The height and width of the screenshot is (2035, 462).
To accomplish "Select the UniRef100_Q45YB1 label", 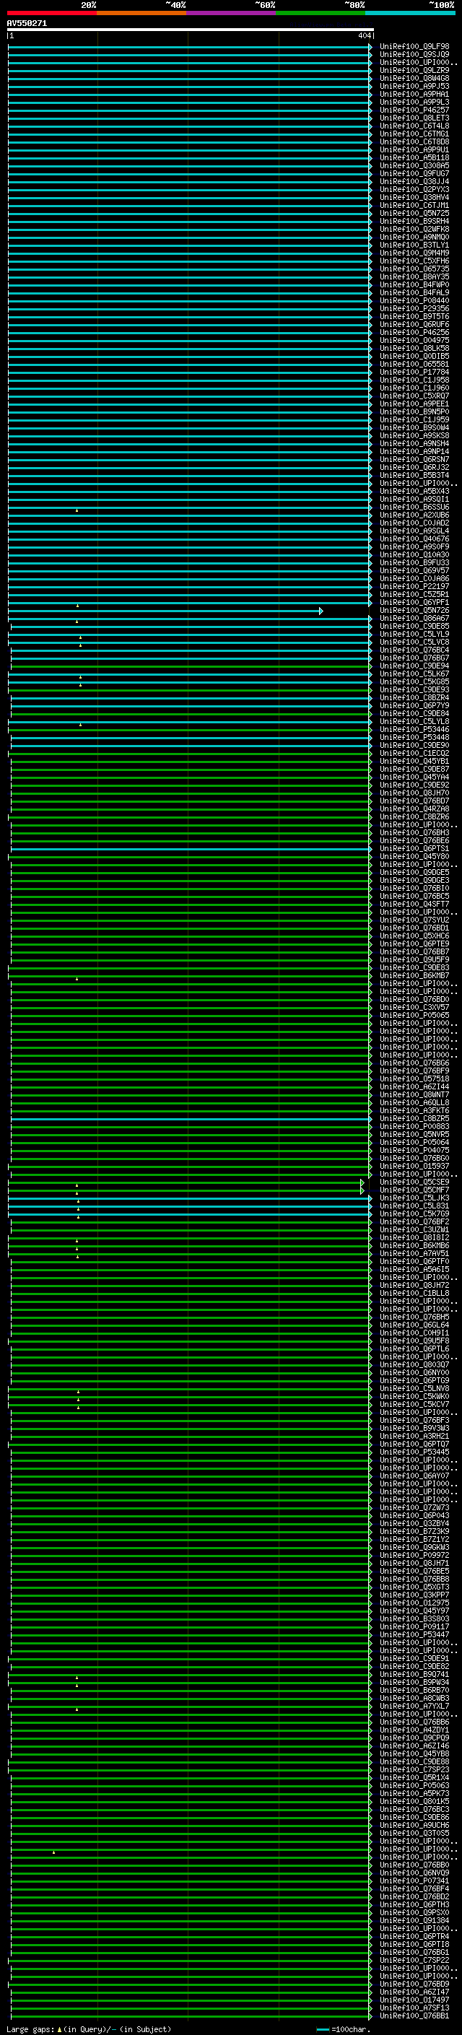I will pos(414,762).
